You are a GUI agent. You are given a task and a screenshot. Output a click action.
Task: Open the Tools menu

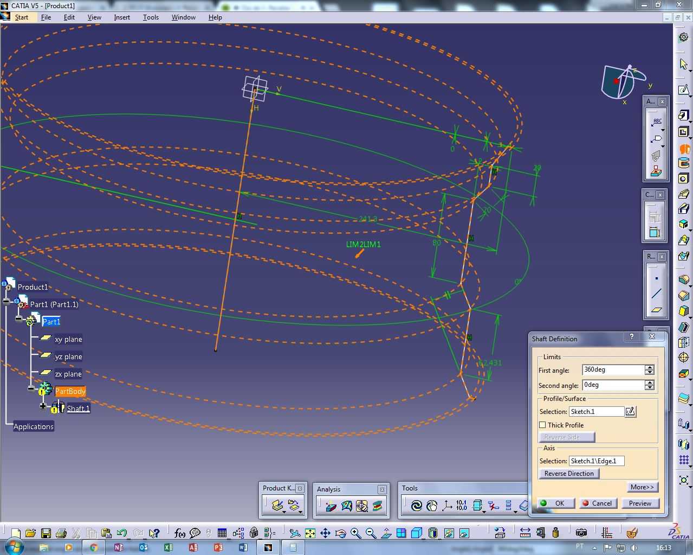coord(151,17)
